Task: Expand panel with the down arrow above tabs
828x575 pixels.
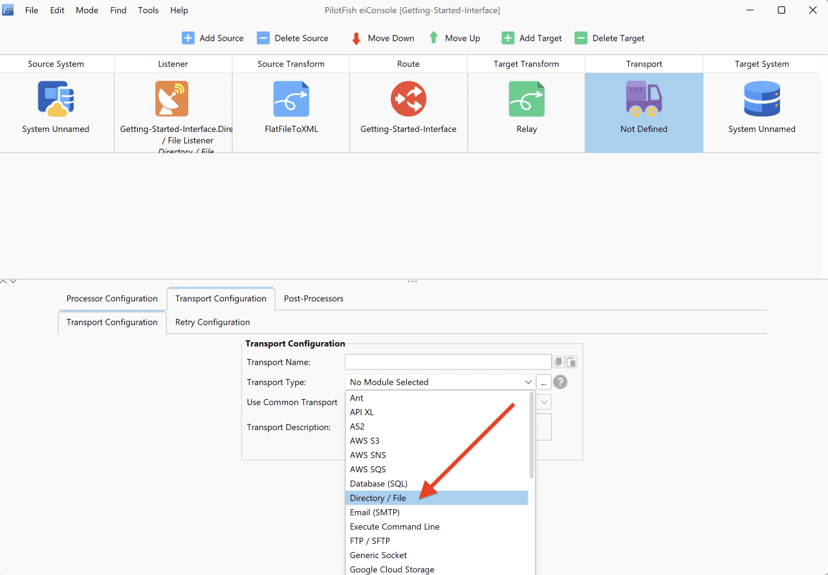Action: click(13, 281)
